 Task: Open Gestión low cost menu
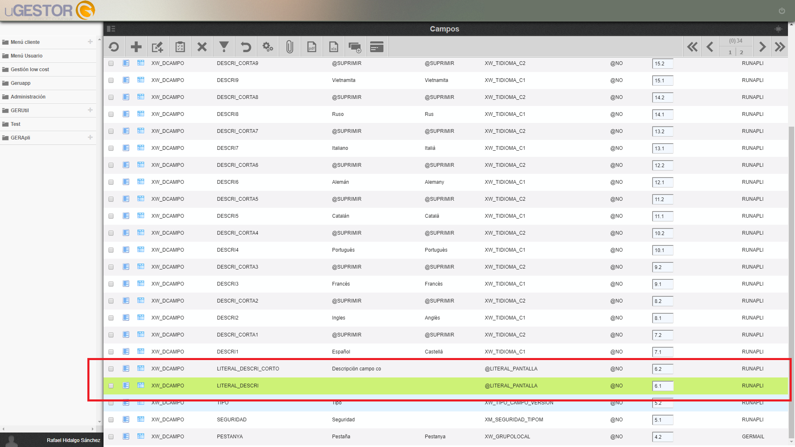click(x=30, y=70)
